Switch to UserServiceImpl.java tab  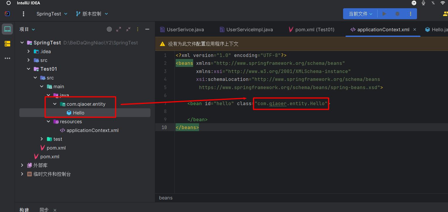tap(246, 29)
